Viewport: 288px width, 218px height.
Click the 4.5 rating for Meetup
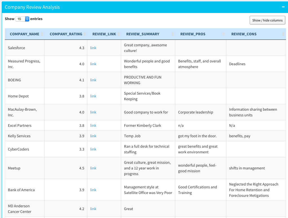(x=82, y=168)
